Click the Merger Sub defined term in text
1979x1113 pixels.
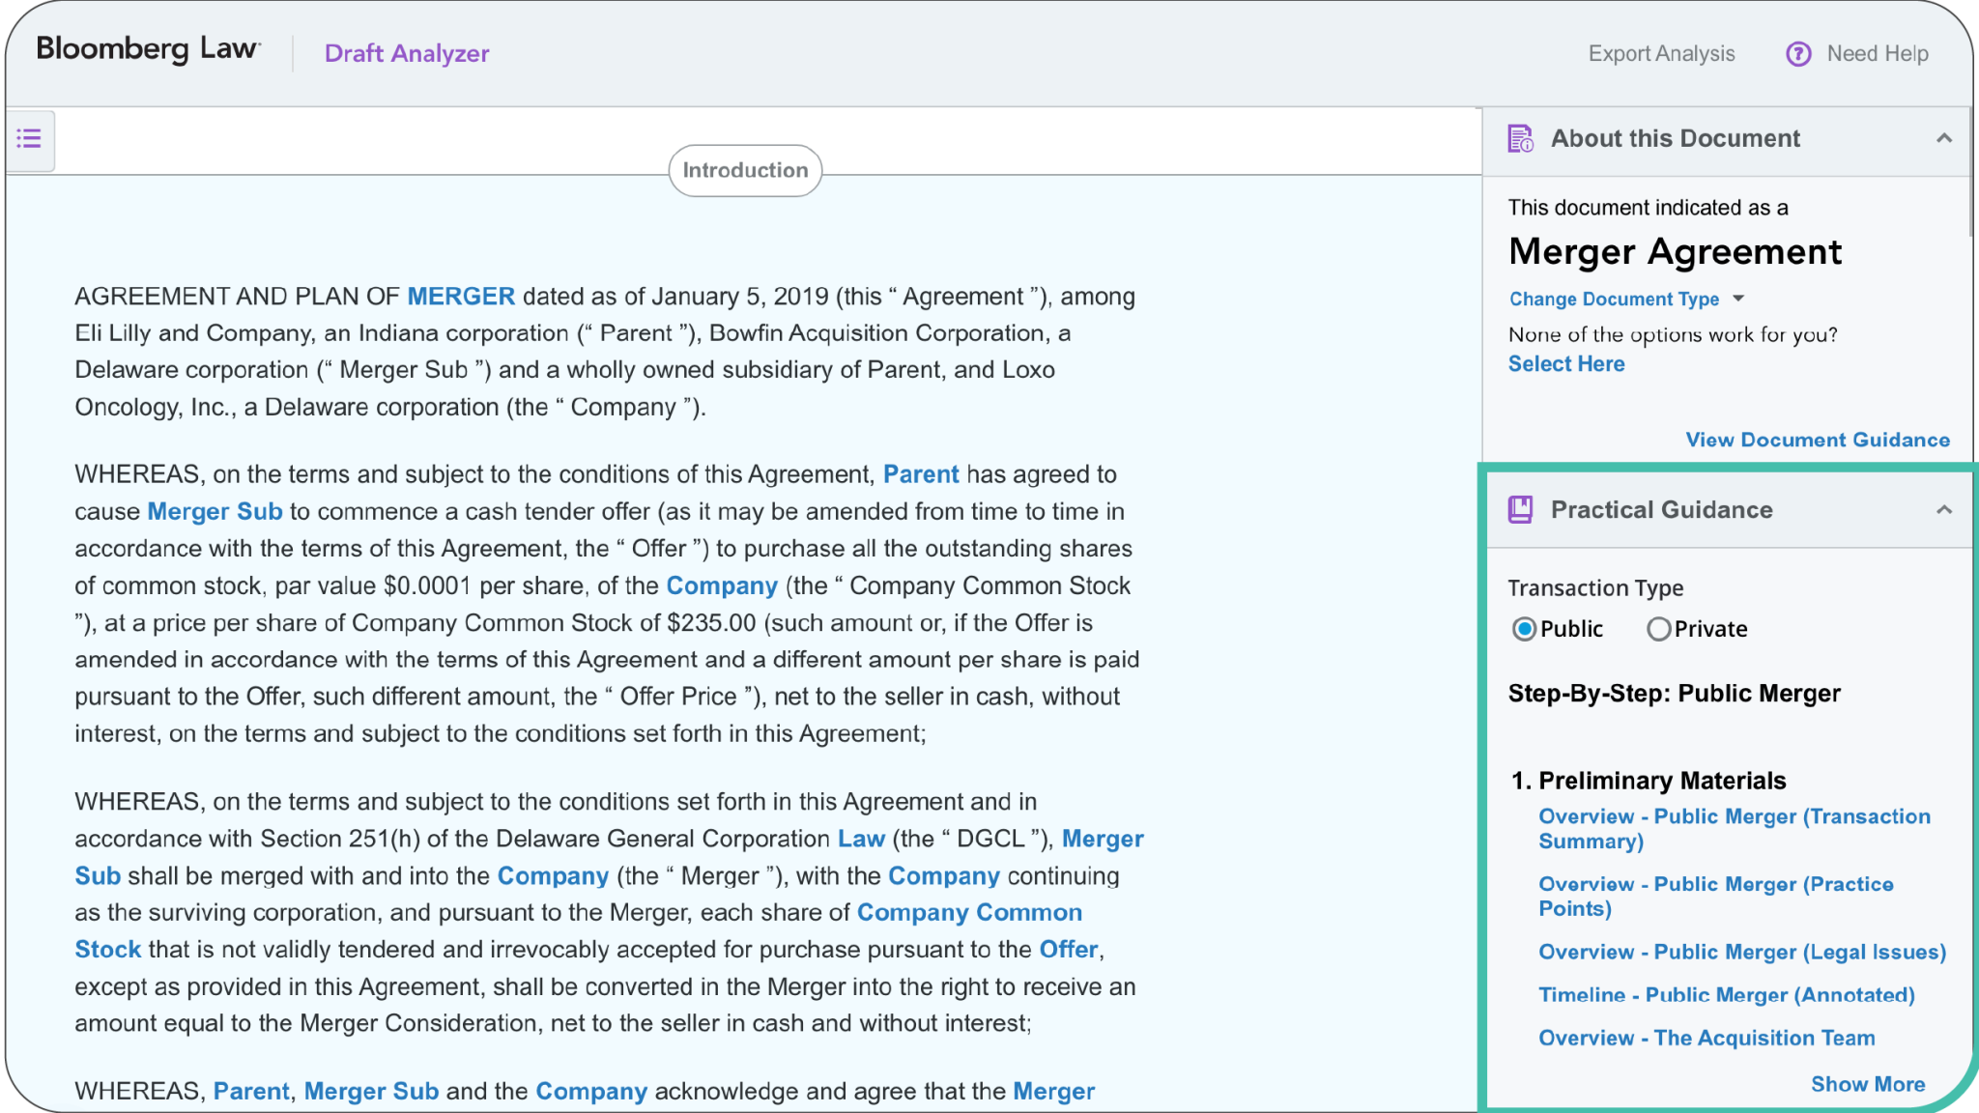pyautogui.click(x=215, y=511)
